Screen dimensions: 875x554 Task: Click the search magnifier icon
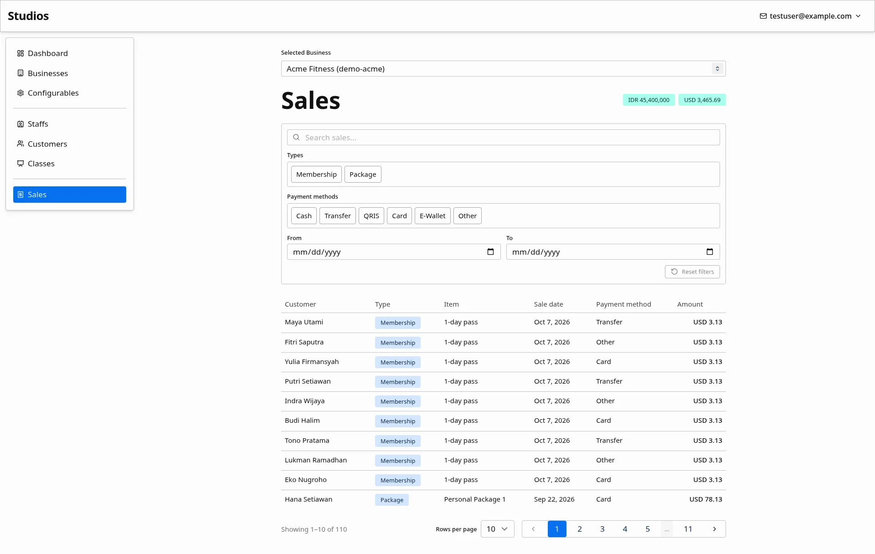[296, 137]
